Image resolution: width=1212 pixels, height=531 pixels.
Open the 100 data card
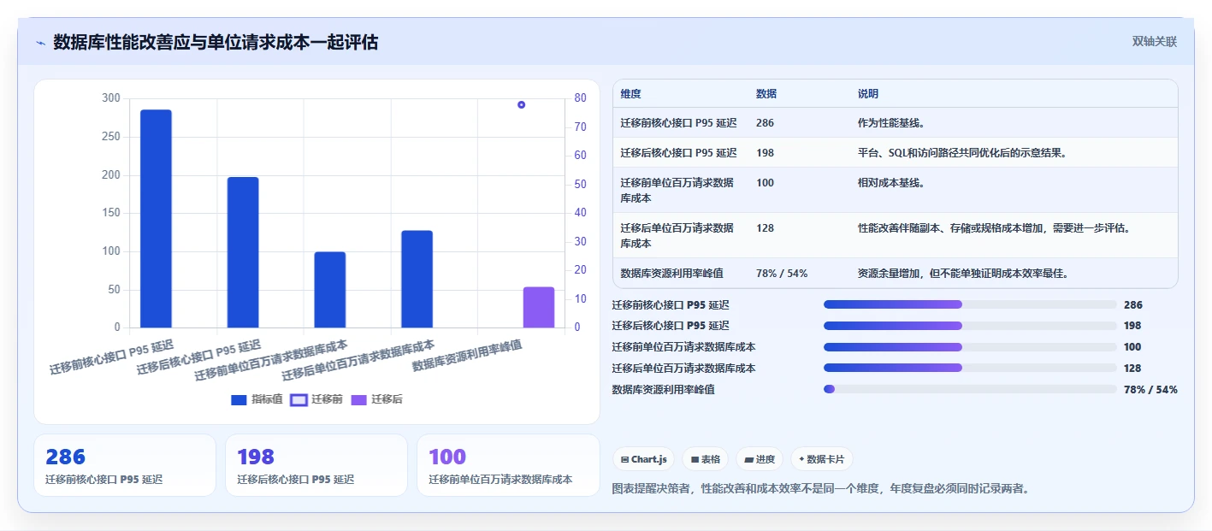point(508,465)
